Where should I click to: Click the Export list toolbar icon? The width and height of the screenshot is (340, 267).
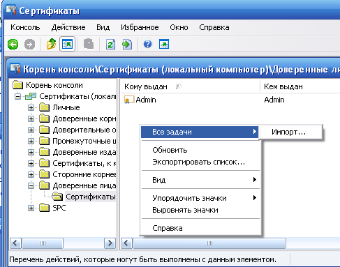coord(127,44)
